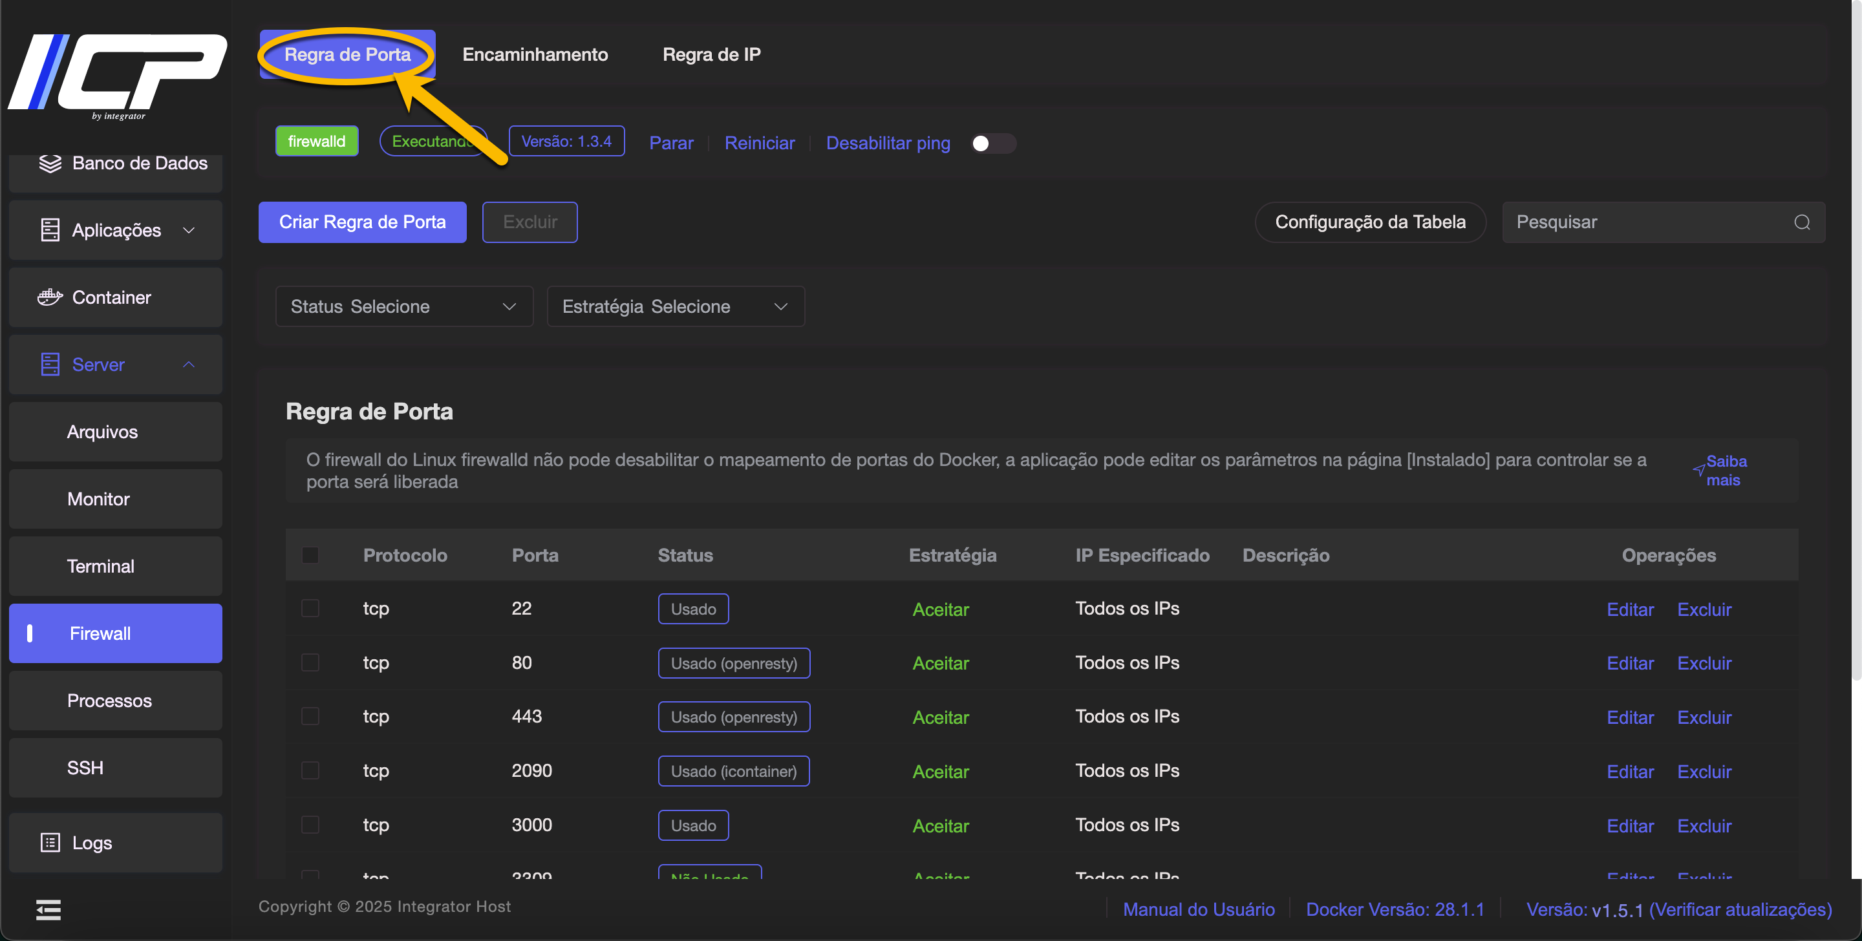The height and width of the screenshot is (941, 1862).
Task: Click the Container whale icon
Action: 50,297
